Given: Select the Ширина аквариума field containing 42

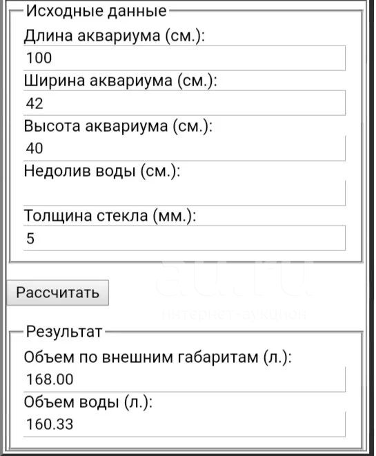Looking at the screenshot, I should 184,103.
